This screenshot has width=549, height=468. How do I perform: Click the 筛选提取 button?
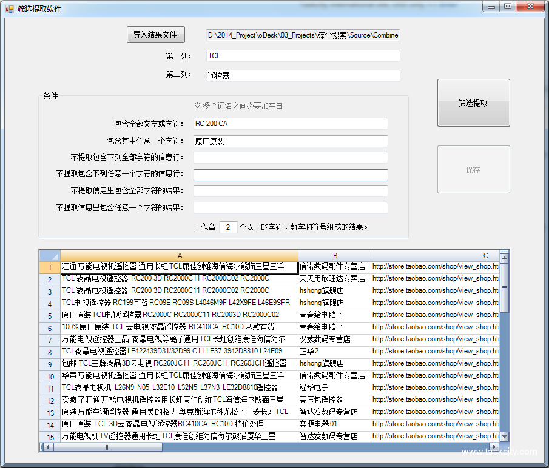473,103
